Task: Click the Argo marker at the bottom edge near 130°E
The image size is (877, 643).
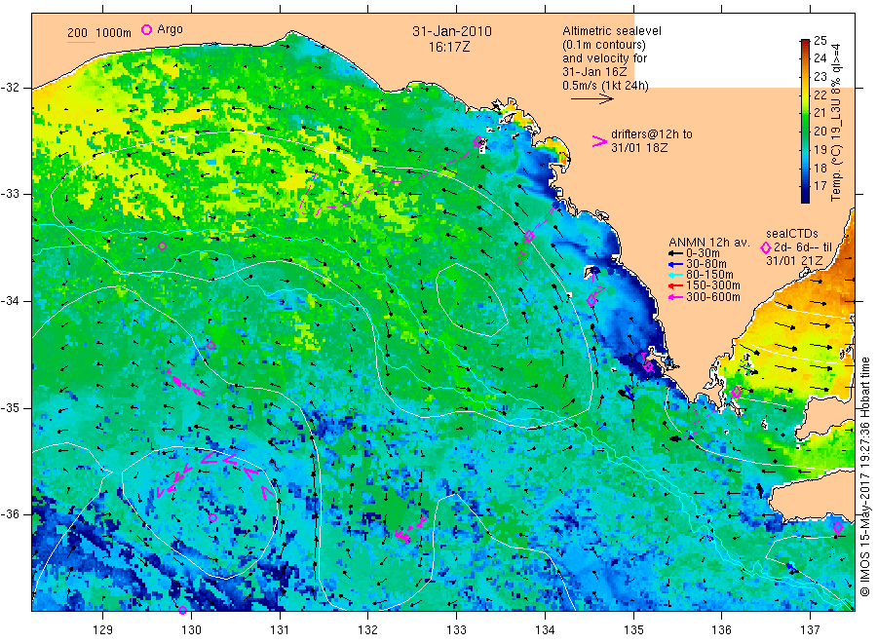Action: pyautogui.click(x=182, y=610)
